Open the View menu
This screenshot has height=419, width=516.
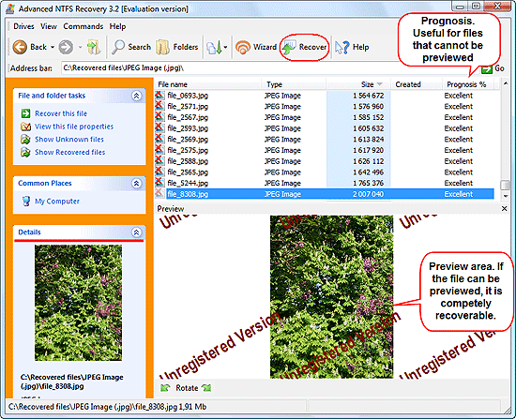(x=49, y=26)
